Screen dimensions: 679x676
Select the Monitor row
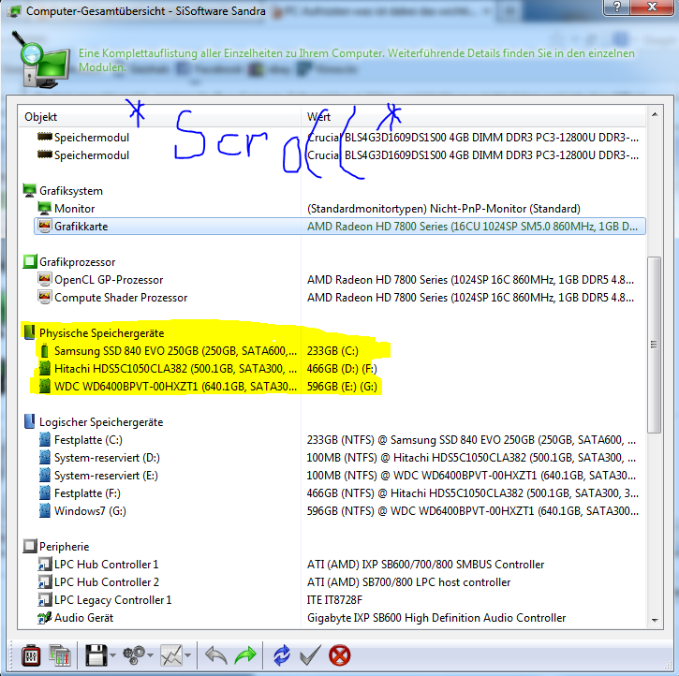(x=339, y=209)
